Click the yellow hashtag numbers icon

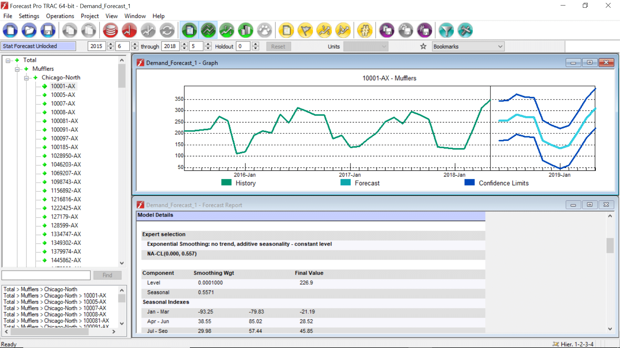click(365, 30)
